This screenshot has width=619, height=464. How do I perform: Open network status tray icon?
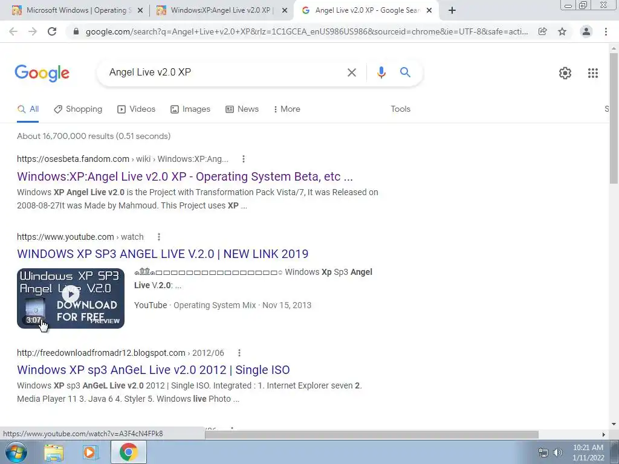[543, 453]
